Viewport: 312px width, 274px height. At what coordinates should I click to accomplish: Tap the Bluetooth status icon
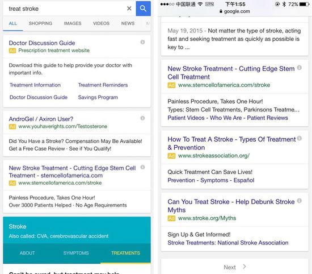tap(284, 4)
